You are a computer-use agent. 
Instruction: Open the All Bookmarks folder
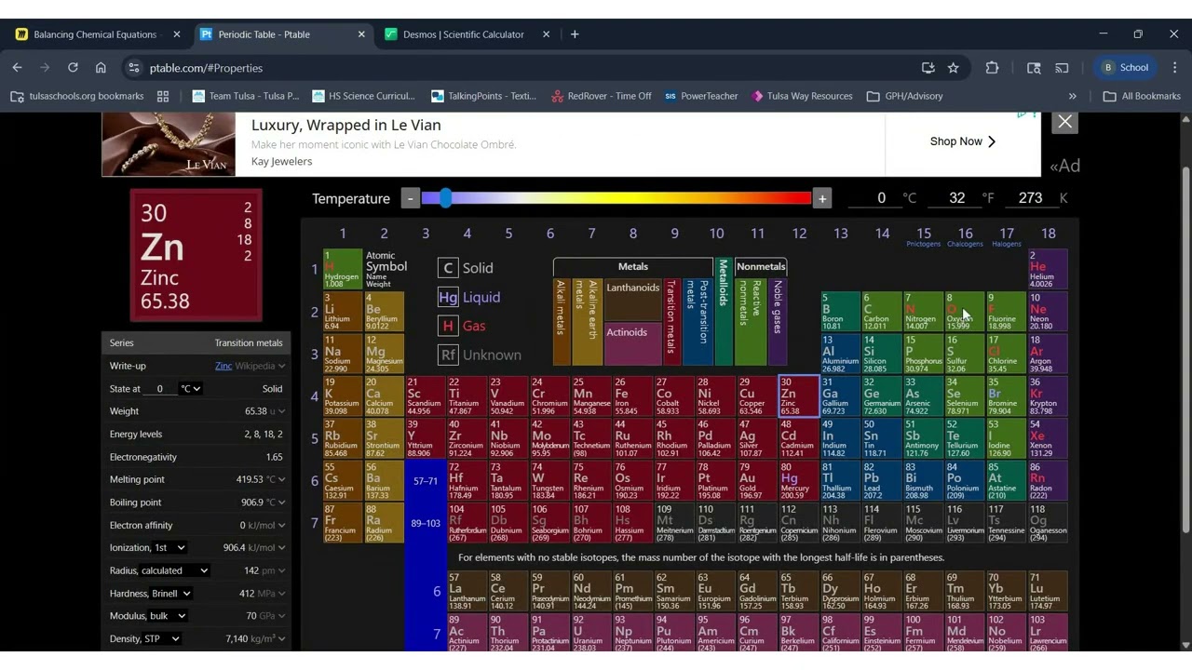1142,96
